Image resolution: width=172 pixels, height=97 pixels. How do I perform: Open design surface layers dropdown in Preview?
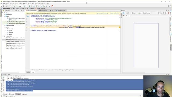click(124, 13)
